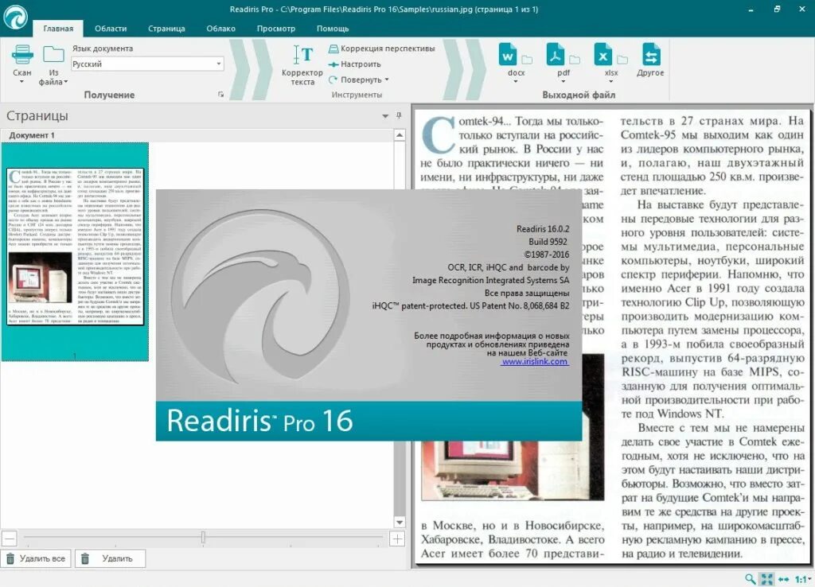Screen dimensions: 815x587
Task: Select fit-to-width arrows icon
Action: point(783,579)
